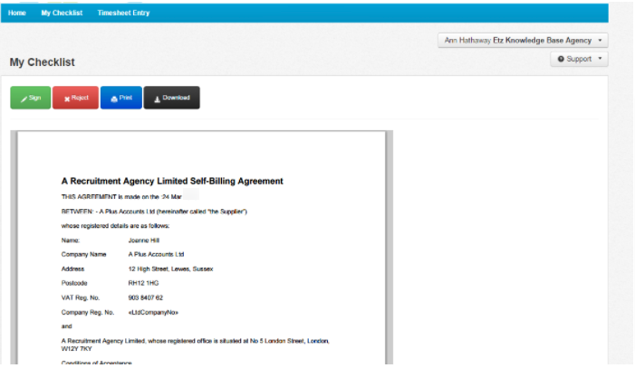Download the agreement document

pyautogui.click(x=172, y=98)
